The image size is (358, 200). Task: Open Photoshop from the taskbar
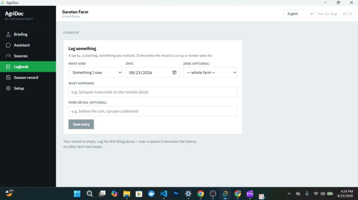tap(176, 194)
